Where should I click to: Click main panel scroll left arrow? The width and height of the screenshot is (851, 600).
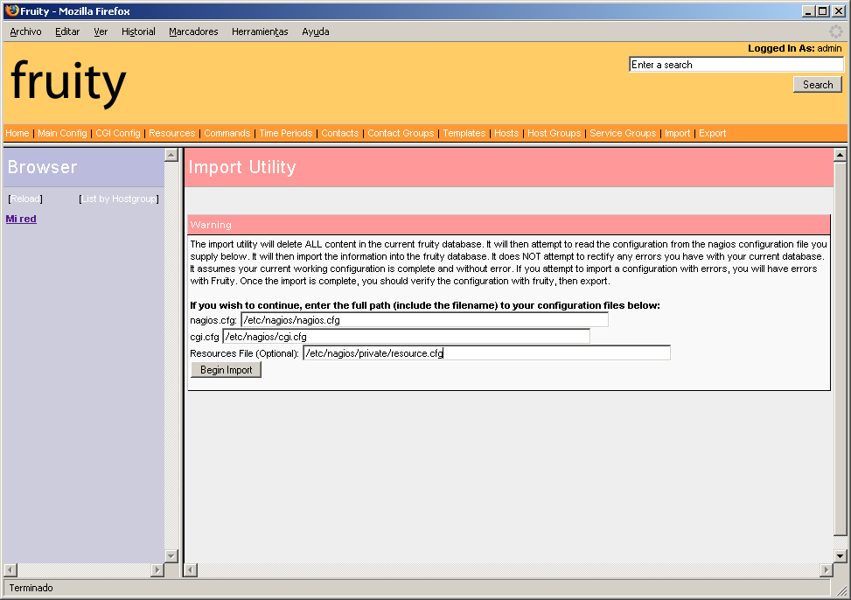191,569
